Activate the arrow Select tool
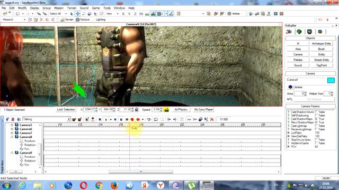The height and width of the screenshot is (190, 339). click(72, 14)
